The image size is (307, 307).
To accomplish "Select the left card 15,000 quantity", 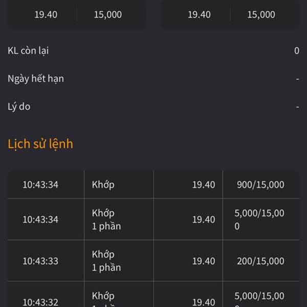I will (x=108, y=15).
